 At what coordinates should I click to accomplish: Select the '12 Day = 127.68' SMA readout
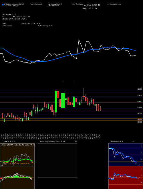coord(11,5)
